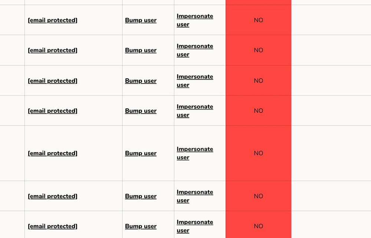Open email protected link in tallest row
371x238 pixels.
(53, 153)
